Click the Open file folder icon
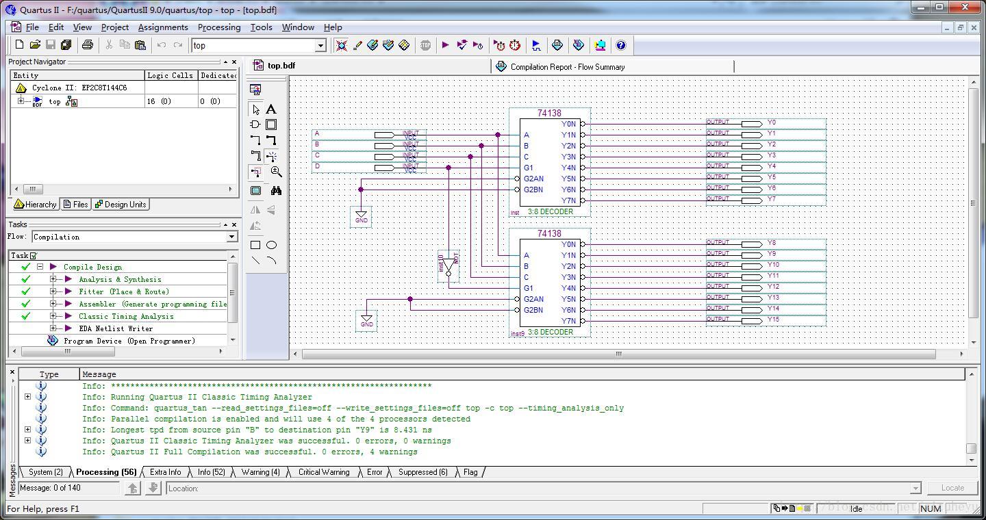986x520 pixels. coord(35,45)
